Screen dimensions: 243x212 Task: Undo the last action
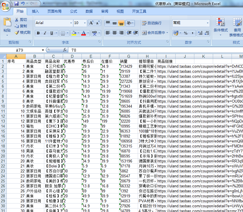23,4
